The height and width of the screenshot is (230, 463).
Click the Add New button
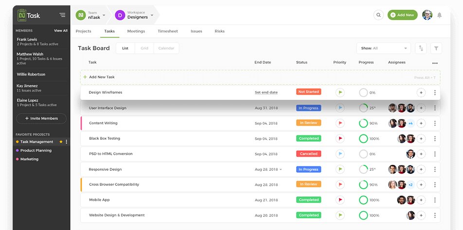click(403, 15)
